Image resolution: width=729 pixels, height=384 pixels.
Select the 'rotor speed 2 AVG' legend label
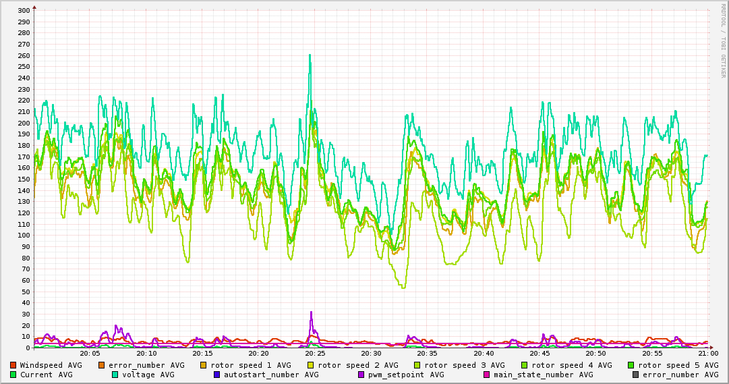[358, 365]
